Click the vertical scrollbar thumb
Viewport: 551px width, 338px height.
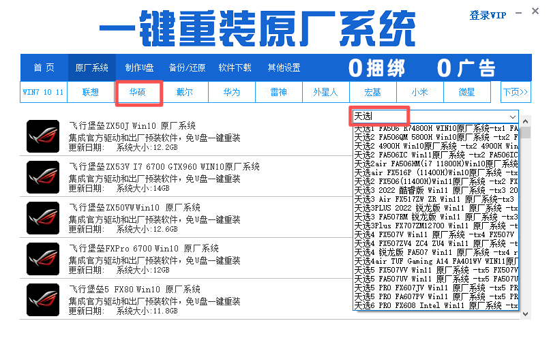point(525,133)
